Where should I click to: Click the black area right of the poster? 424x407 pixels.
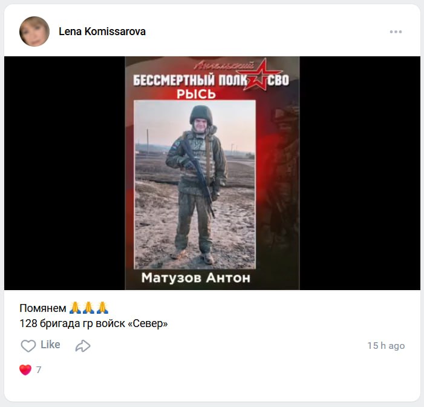point(360,173)
